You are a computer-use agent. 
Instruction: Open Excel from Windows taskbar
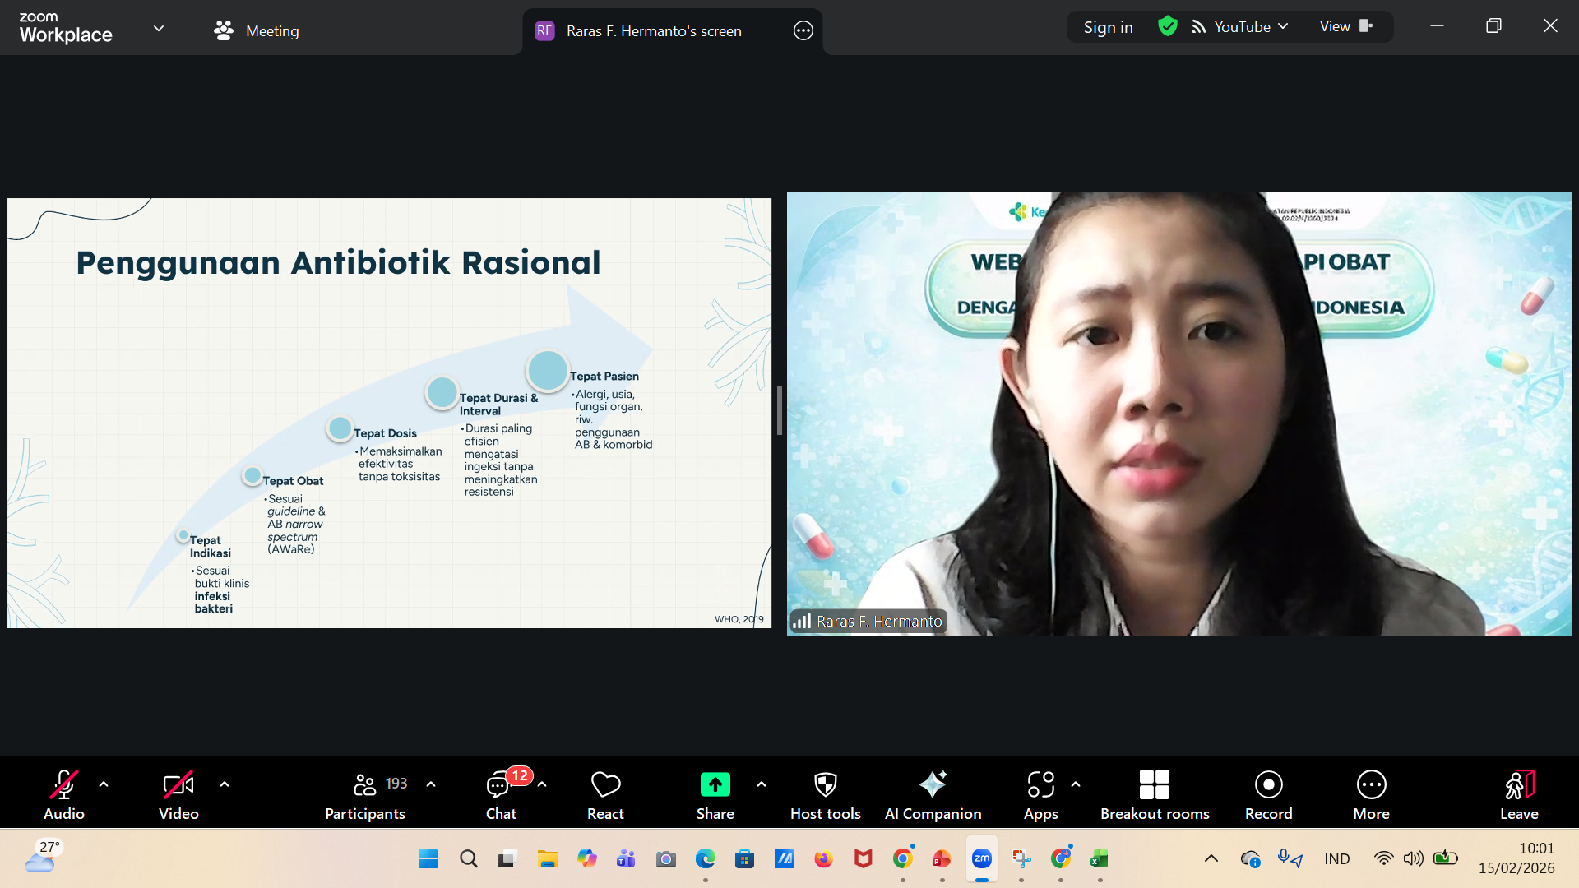pyautogui.click(x=1099, y=859)
